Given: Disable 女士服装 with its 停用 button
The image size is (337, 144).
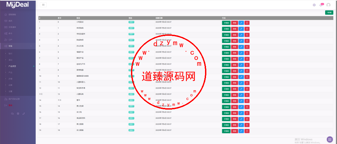Looking at the screenshot, I should (234, 131).
